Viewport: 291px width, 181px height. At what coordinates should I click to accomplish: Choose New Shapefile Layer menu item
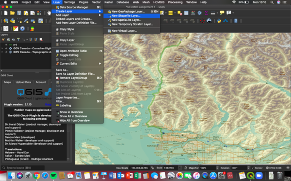point(131,16)
